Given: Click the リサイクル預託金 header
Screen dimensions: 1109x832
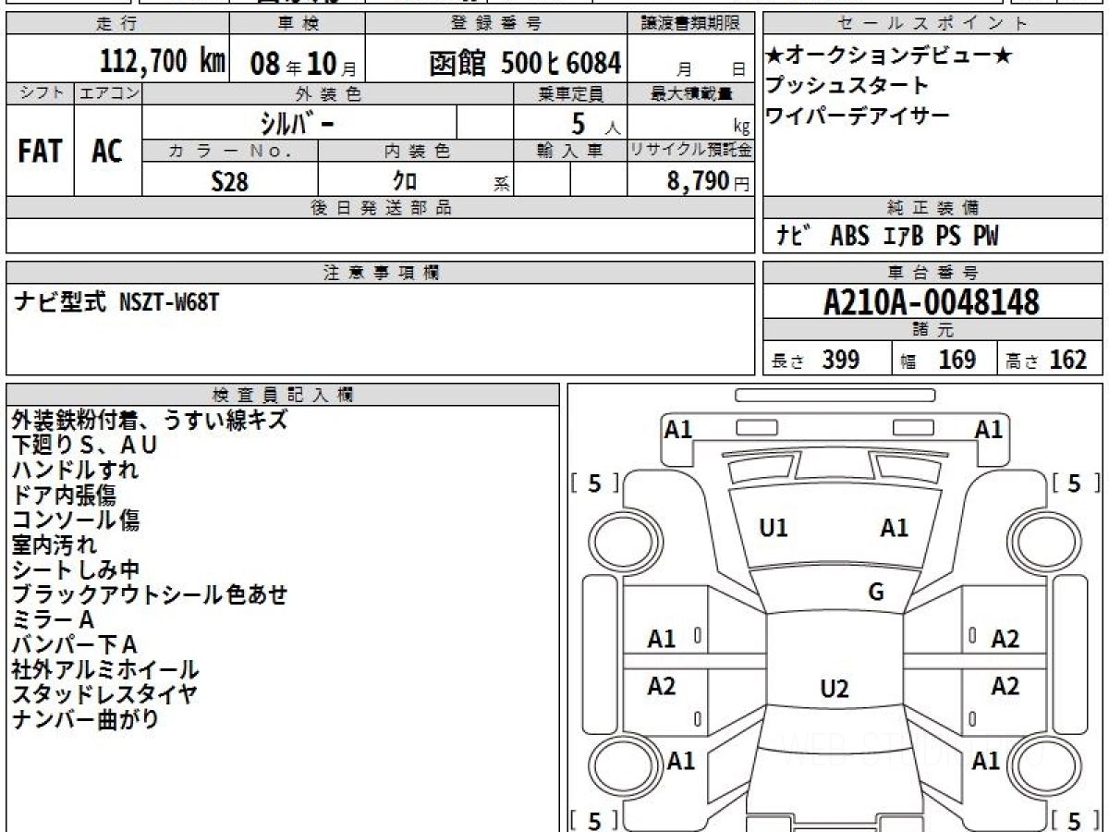Looking at the screenshot, I should click(691, 150).
